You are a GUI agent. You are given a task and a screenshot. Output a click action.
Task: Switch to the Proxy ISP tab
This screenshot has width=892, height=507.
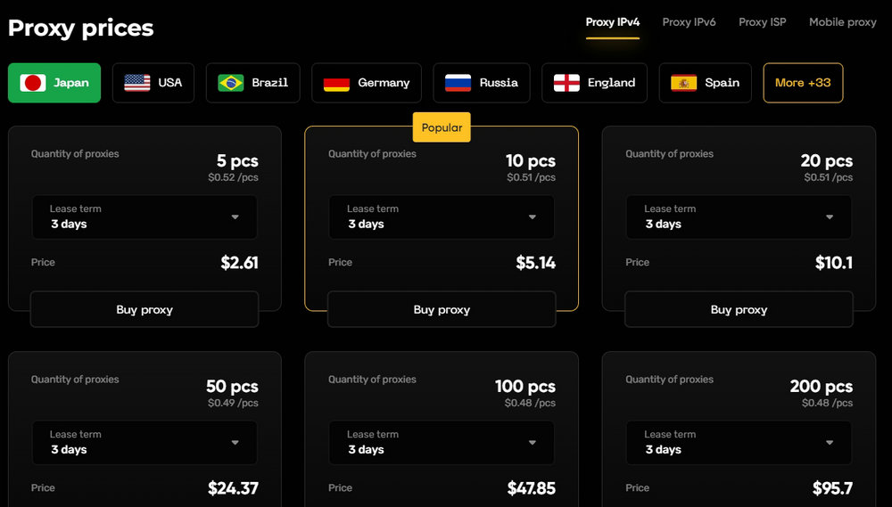coord(763,22)
